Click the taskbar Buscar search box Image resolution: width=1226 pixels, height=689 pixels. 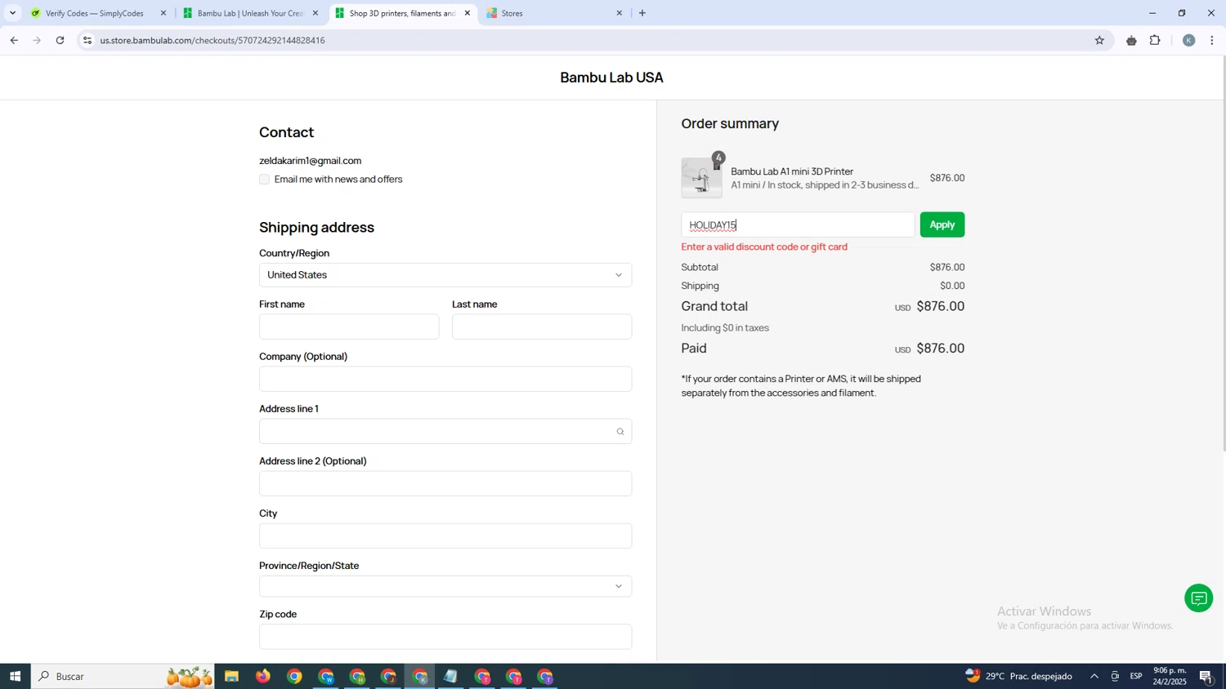123,676
